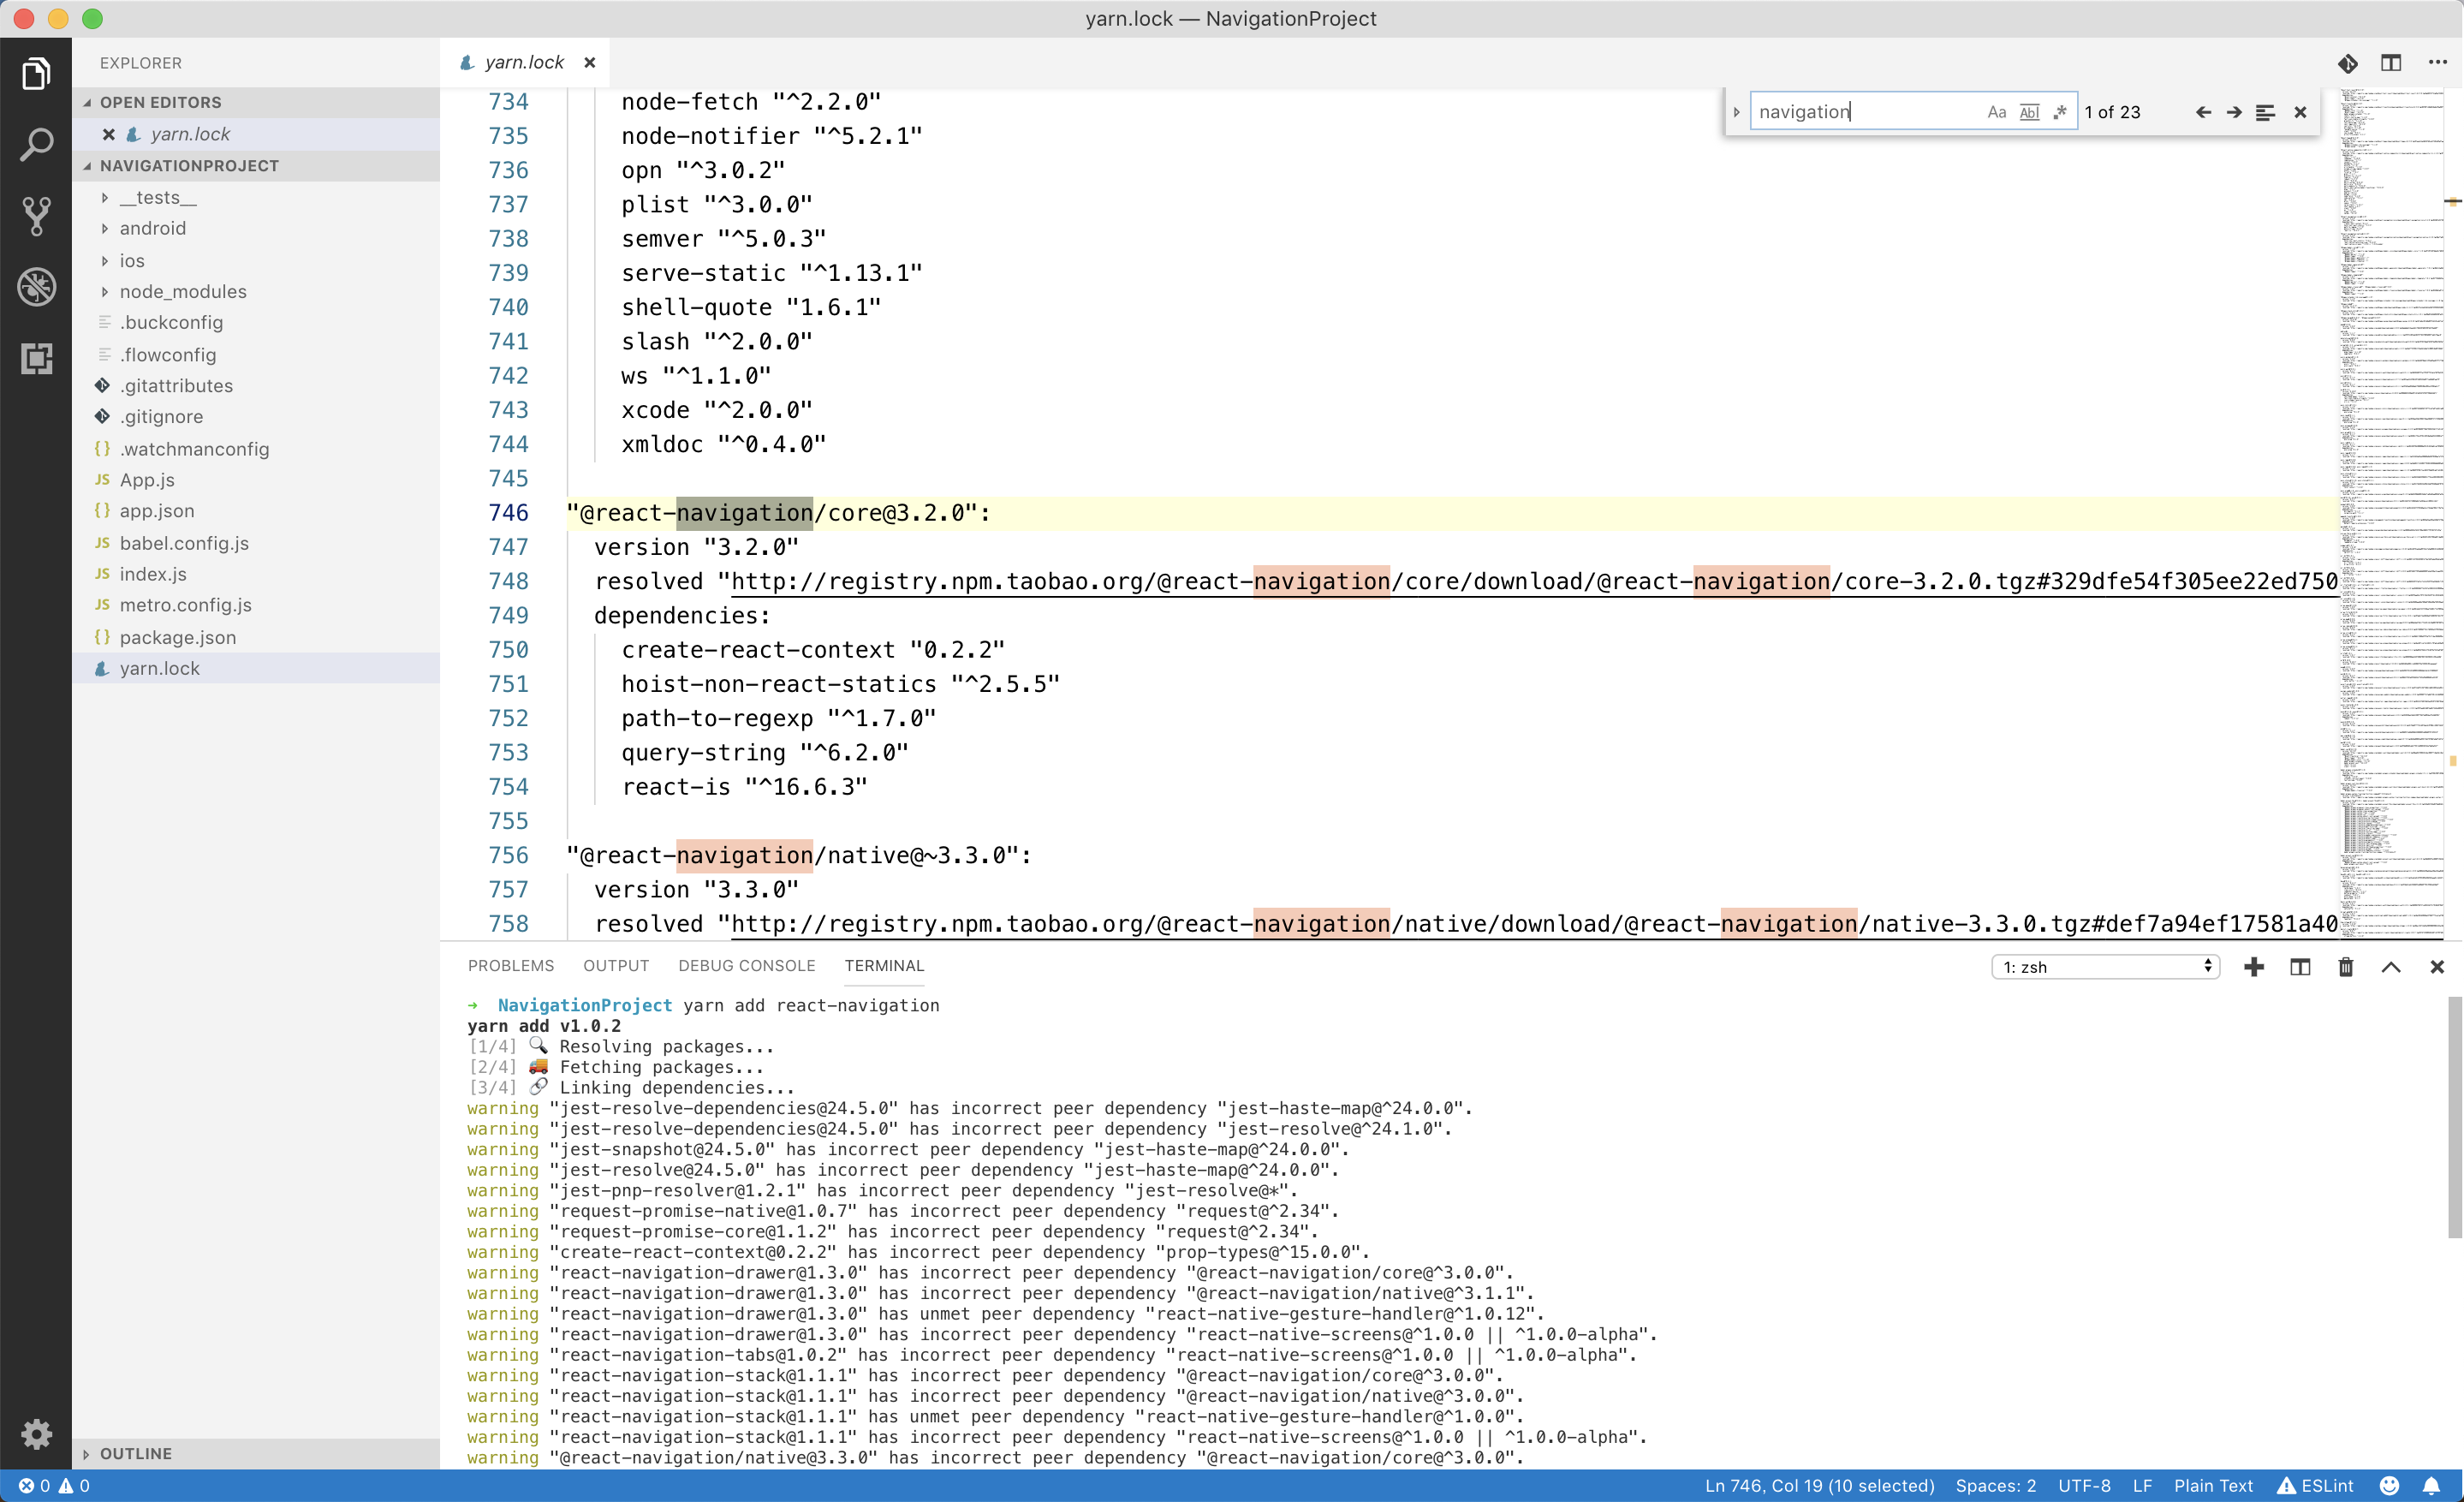Viewport: 2464px width, 1502px height.
Task: Select yarn.lock in project tree
Action: click(x=256, y=668)
